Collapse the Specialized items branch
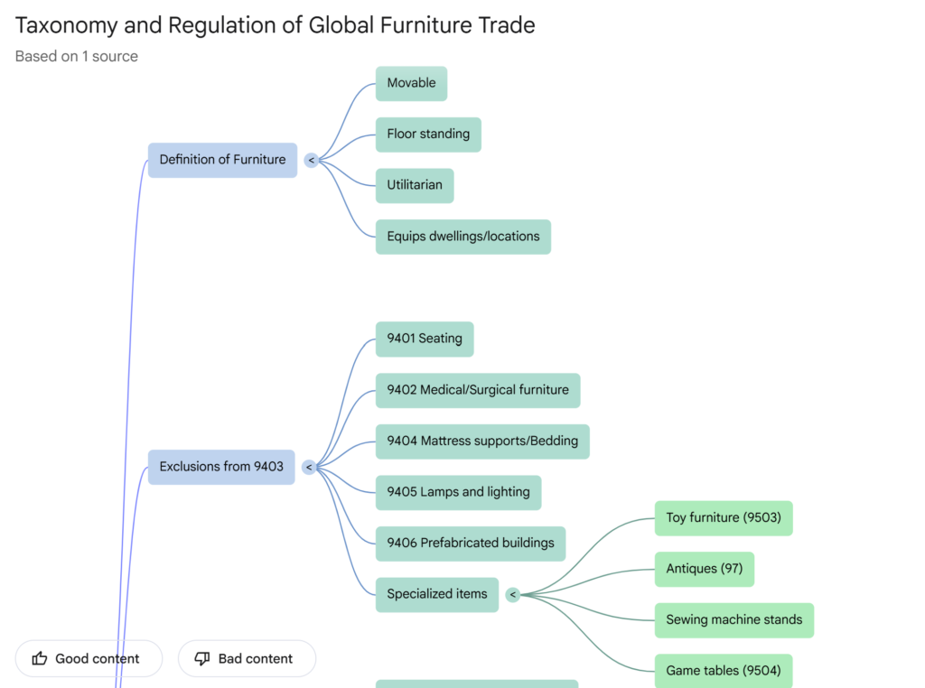 512,595
